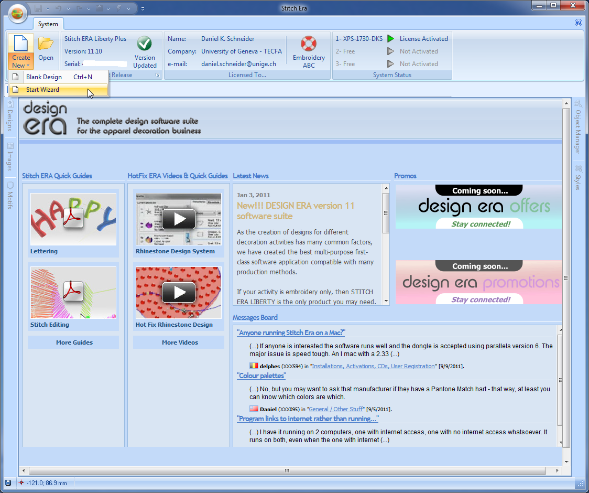Open the Styles side panel
Image resolution: width=589 pixels, height=493 pixels.
tap(578, 178)
